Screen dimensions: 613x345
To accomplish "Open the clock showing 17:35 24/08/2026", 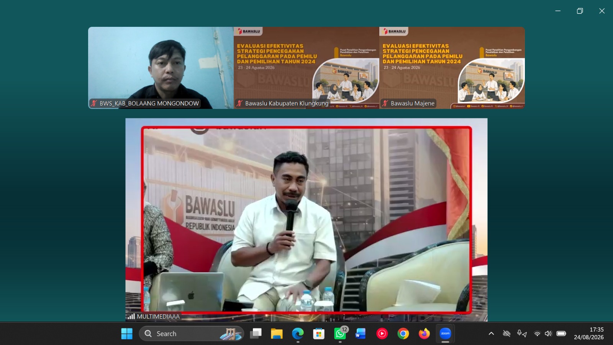I will [x=589, y=333].
